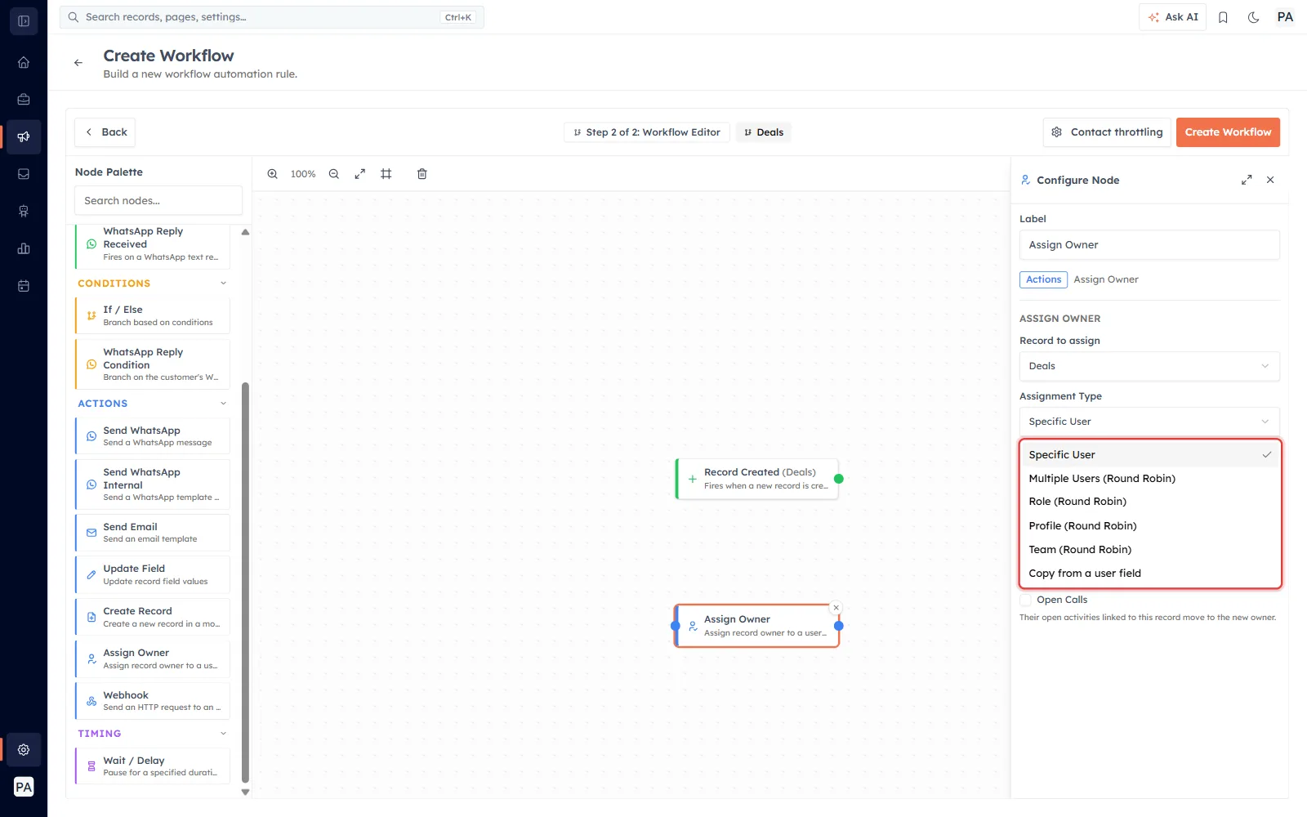Viewport: 1307px width, 817px height.
Task: Click the back arrow beside Create Workflow
Action: [78, 63]
